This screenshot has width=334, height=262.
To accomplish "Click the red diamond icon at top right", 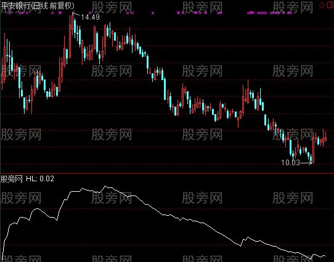I will pos(322,6).
